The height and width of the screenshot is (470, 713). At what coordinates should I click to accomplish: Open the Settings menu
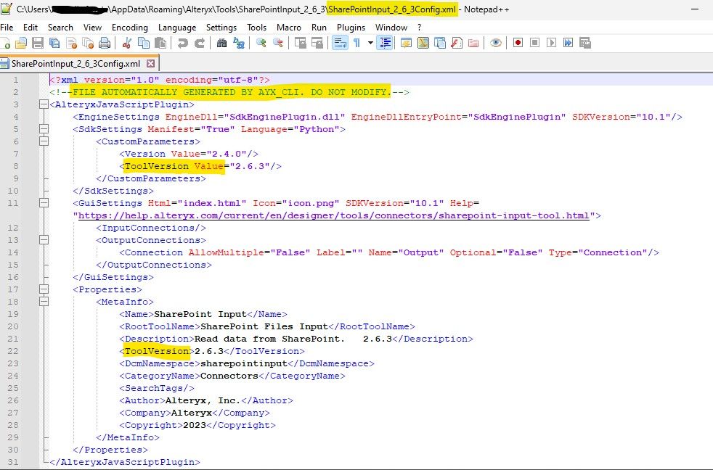pyautogui.click(x=221, y=28)
